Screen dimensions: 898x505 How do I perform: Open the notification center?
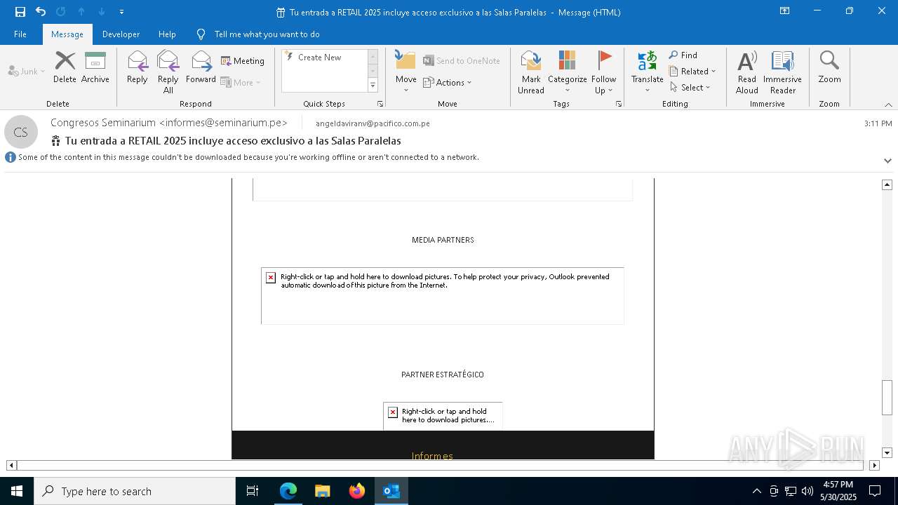875,491
